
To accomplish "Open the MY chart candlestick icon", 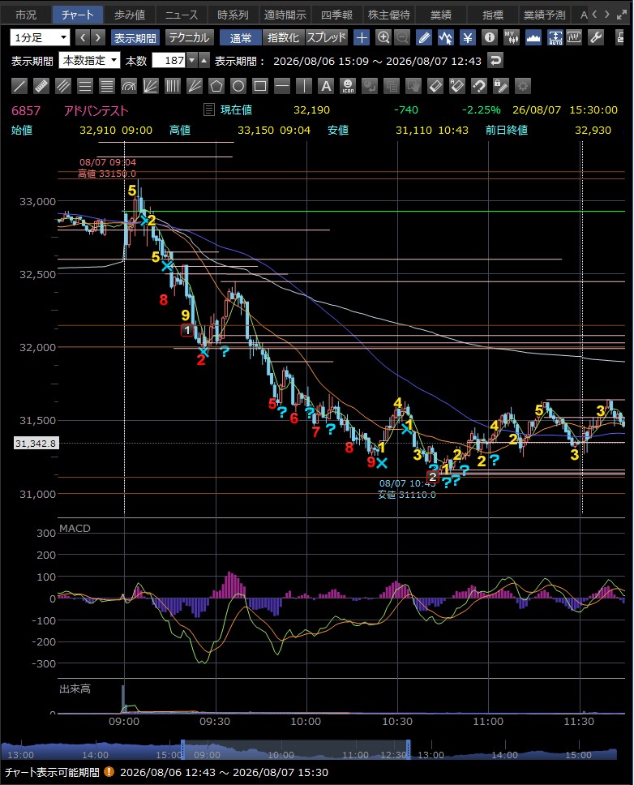I will point(512,37).
